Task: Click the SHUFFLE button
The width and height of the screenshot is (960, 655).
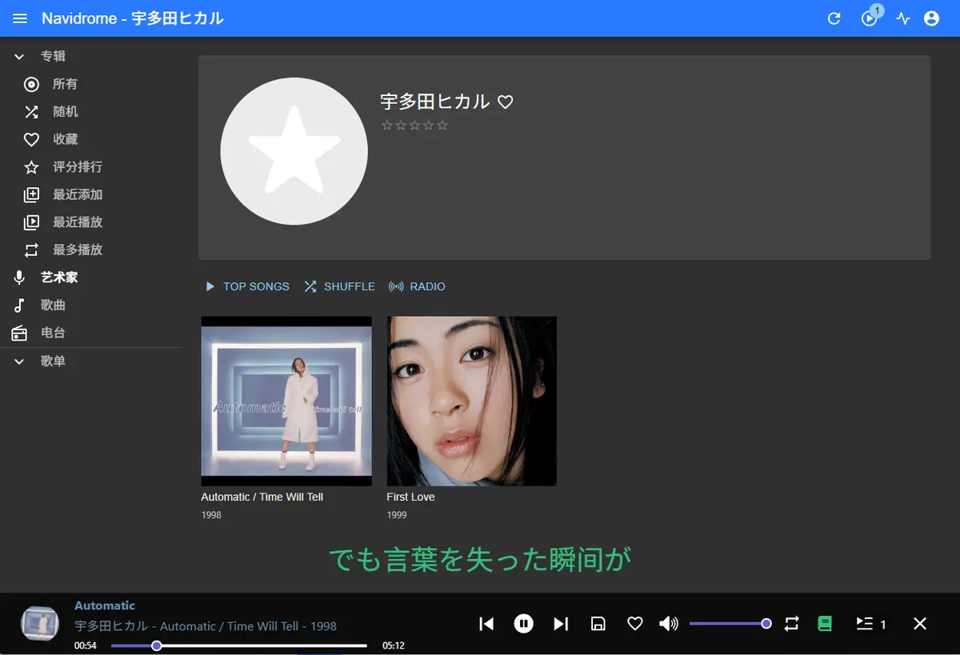Action: [x=339, y=286]
